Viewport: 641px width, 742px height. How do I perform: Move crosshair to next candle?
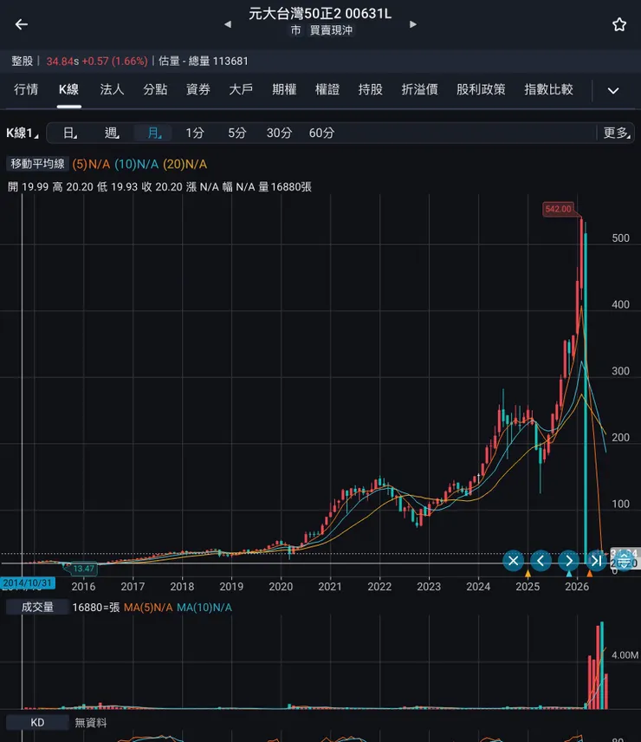click(x=569, y=561)
